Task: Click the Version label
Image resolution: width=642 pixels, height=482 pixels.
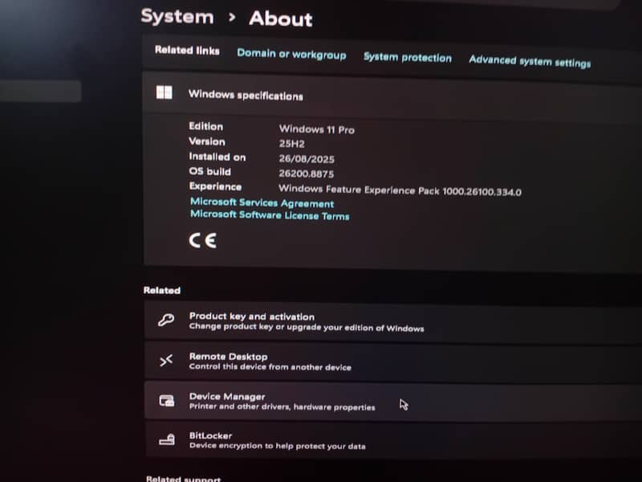Action: [207, 141]
